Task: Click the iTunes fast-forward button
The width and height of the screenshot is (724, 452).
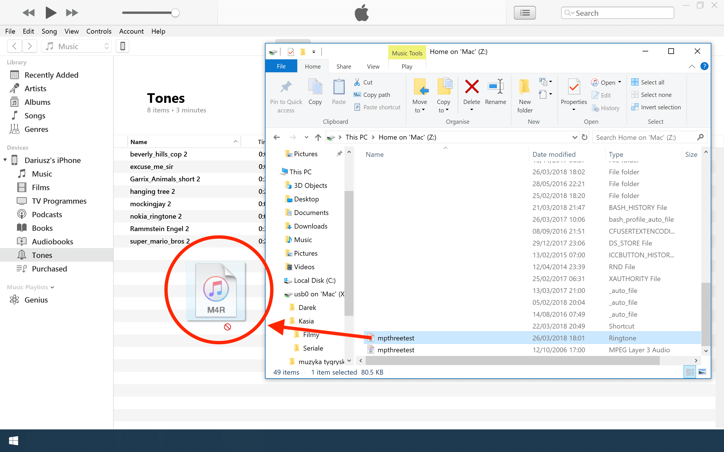Action: pos(72,13)
